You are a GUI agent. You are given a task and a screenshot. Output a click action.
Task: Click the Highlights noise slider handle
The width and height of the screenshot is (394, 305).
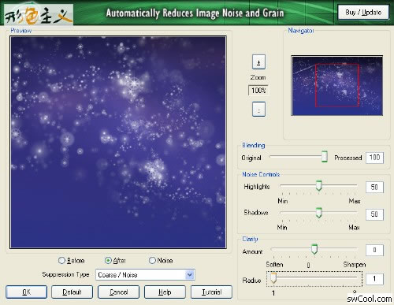[x=319, y=185]
